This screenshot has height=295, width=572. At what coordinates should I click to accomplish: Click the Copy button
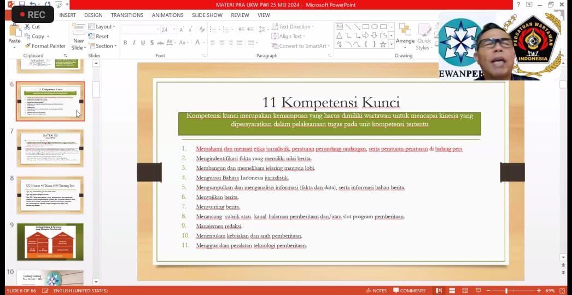37,36
